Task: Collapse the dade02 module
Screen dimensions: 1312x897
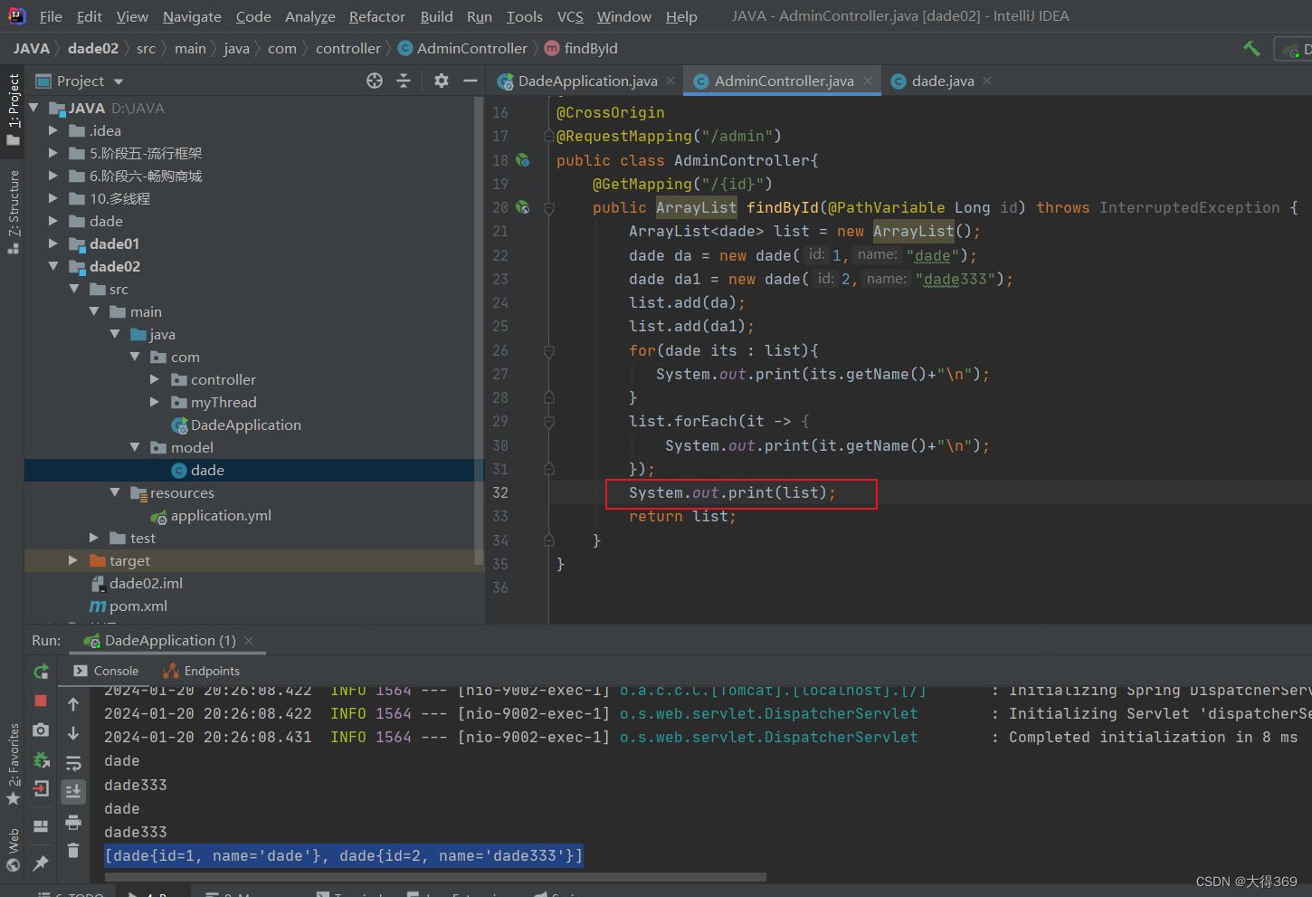Action: (53, 266)
